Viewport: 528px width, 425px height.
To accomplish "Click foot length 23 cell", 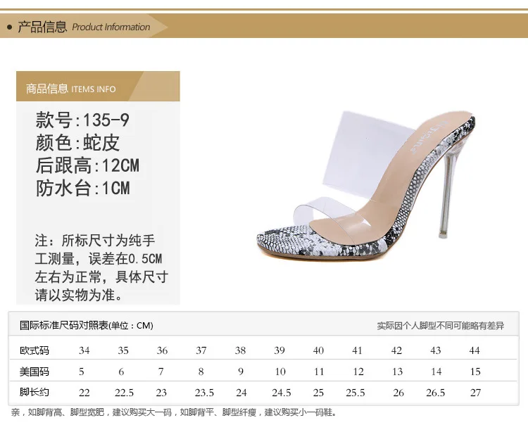I will [161, 393].
